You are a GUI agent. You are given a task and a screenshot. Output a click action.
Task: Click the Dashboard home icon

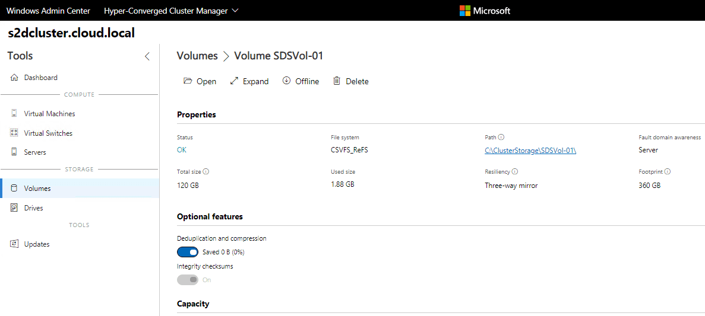[14, 78]
